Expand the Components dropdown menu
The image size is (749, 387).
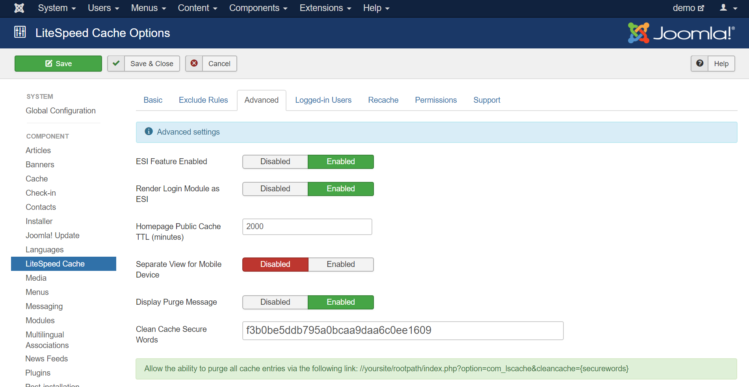click(258, 8)
